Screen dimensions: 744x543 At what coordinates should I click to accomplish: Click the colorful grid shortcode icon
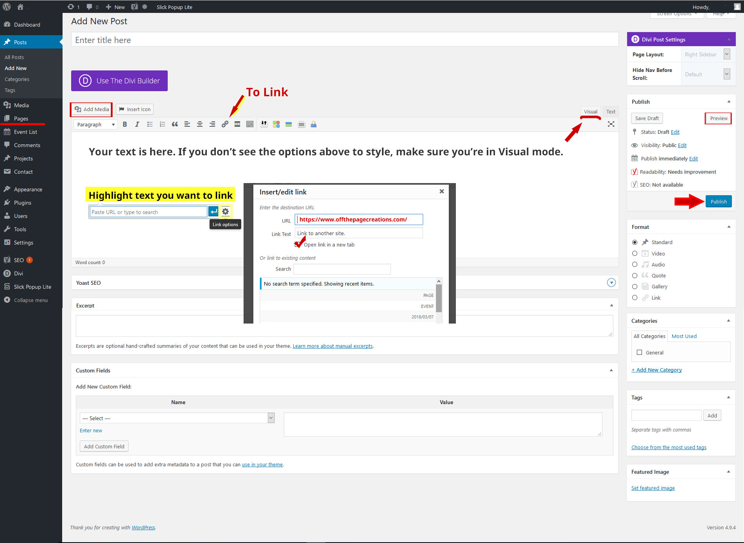point(276,124)
